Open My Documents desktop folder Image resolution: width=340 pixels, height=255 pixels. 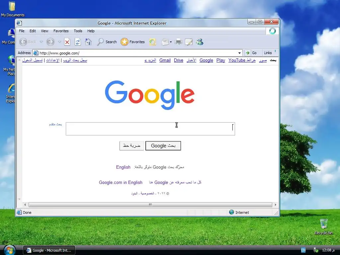click(x=13, y=9)
